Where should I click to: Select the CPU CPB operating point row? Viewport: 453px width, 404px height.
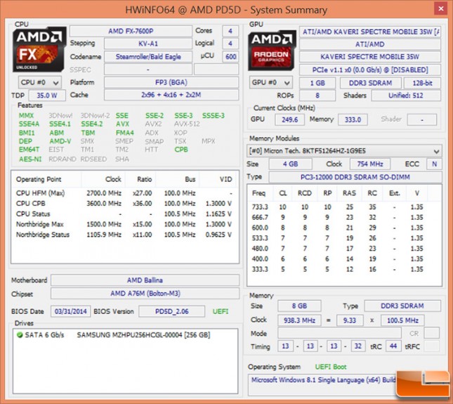(x=124, y=204)
